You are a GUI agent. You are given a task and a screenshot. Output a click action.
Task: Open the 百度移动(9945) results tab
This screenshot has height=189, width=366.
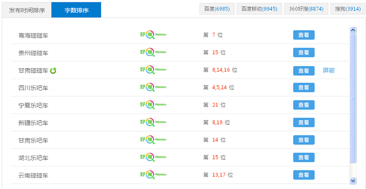[260, 9]
